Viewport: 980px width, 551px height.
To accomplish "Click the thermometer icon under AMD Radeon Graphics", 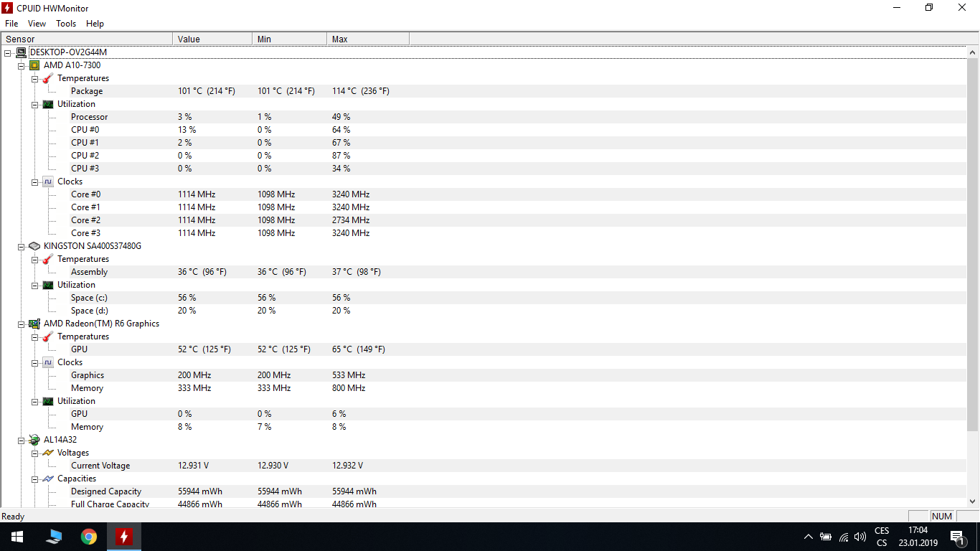I will 48,336.
